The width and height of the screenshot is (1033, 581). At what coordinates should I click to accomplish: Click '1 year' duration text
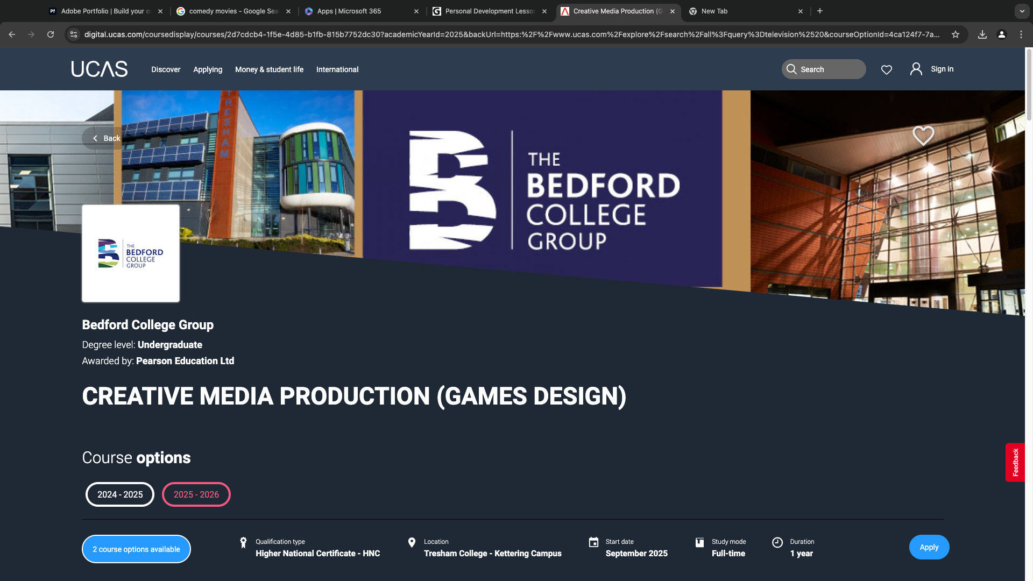[801, 554]
